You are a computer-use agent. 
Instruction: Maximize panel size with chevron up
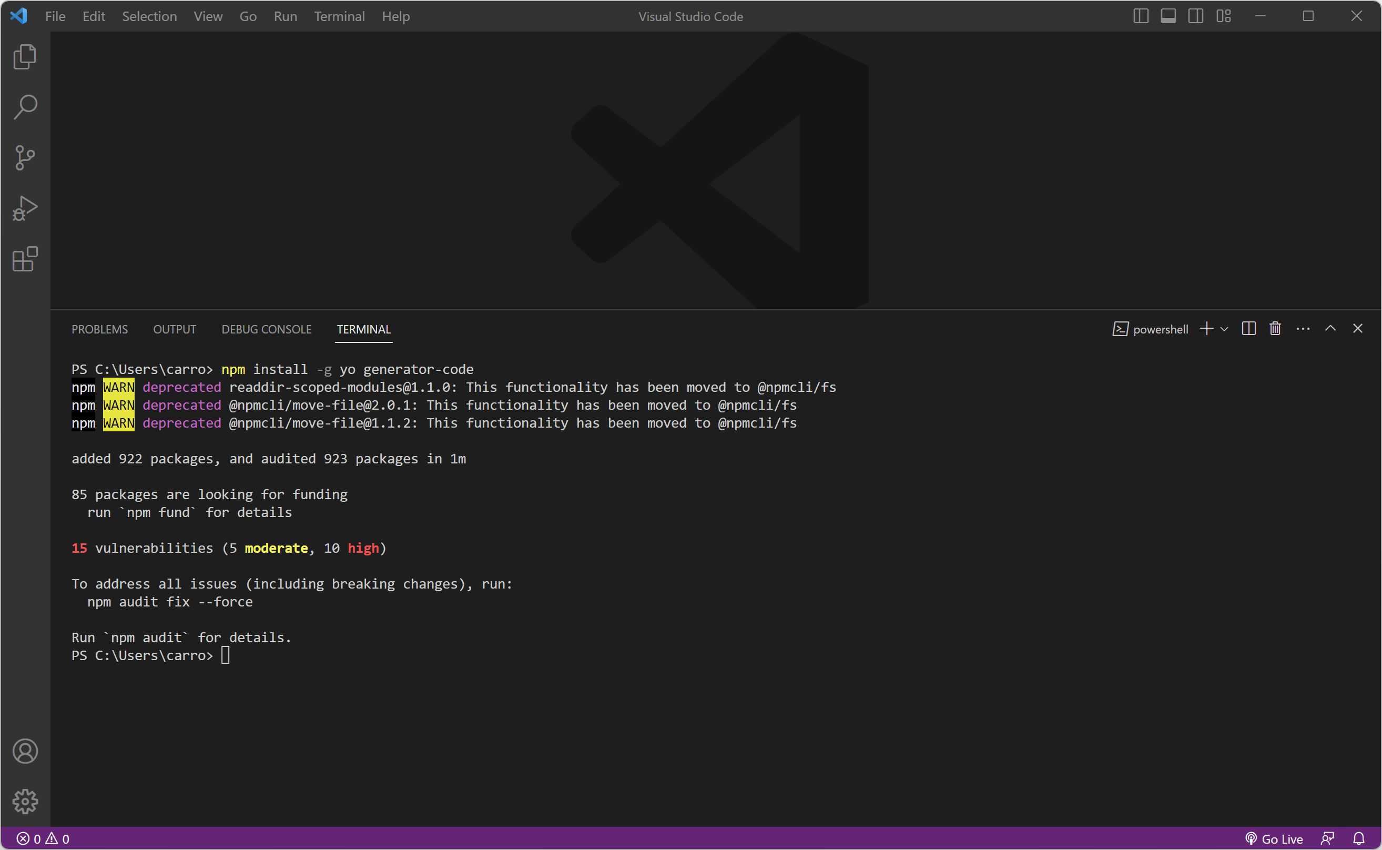pyautogui.click(x=1330, y=329)
